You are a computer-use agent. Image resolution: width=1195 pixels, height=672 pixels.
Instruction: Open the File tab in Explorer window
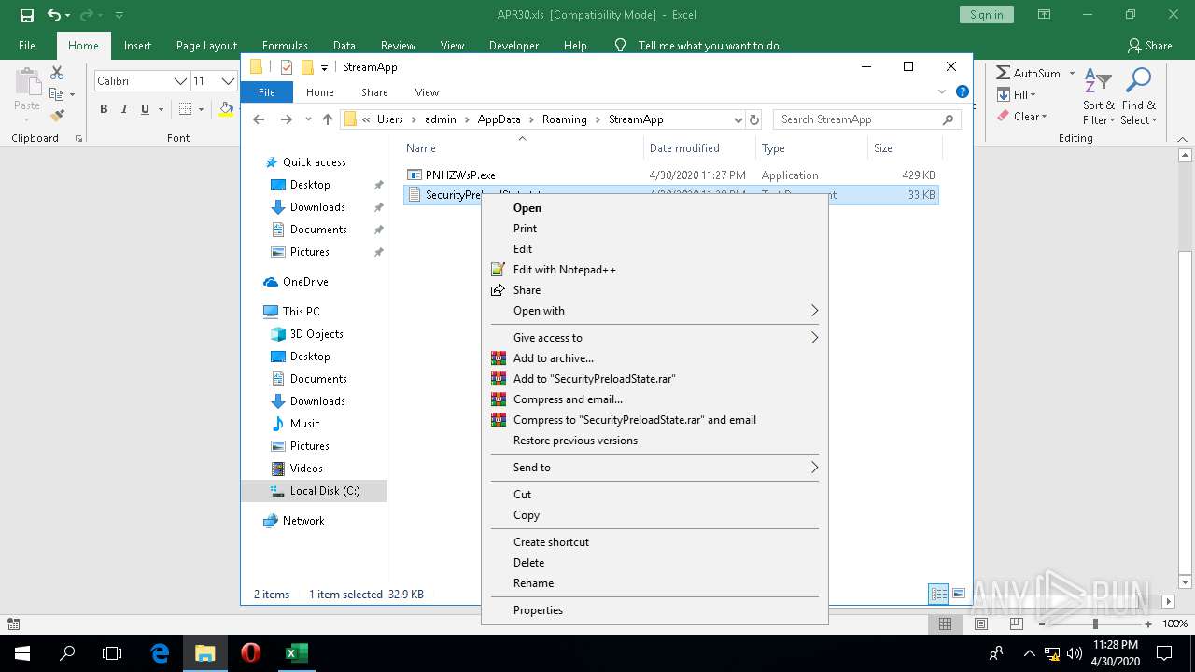(267, 92)
